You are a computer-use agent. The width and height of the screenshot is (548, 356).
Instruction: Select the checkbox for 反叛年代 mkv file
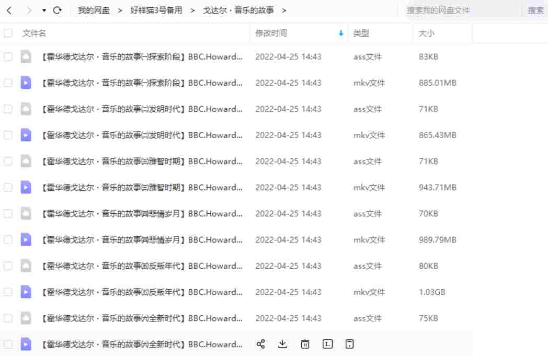8,292
